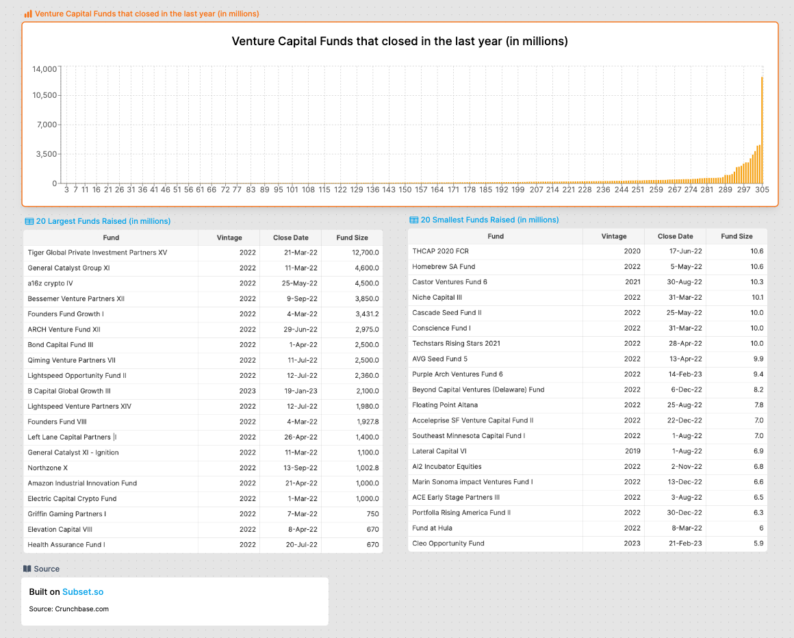Click Fund column header in smallest funds table

click(x=496, y=236)
